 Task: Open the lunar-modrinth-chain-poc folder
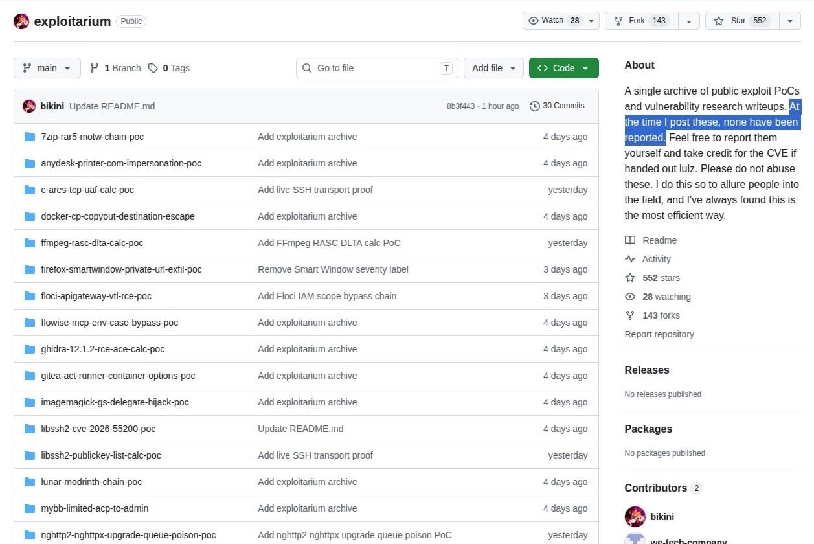point(91,482)
